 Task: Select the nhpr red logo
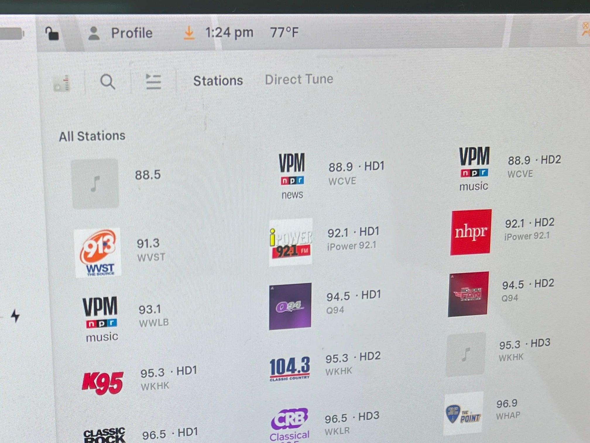(x=471, y=232)
